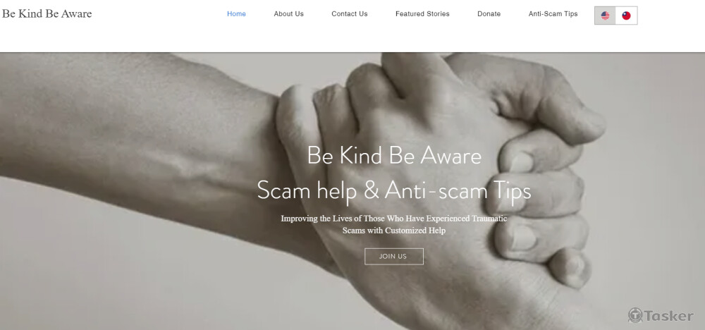
Task: Open the Home menu item
Action: (236, 14)
